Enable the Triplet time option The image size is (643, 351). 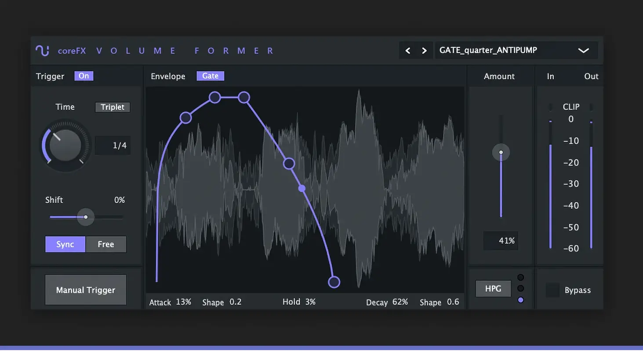(113, 107)
